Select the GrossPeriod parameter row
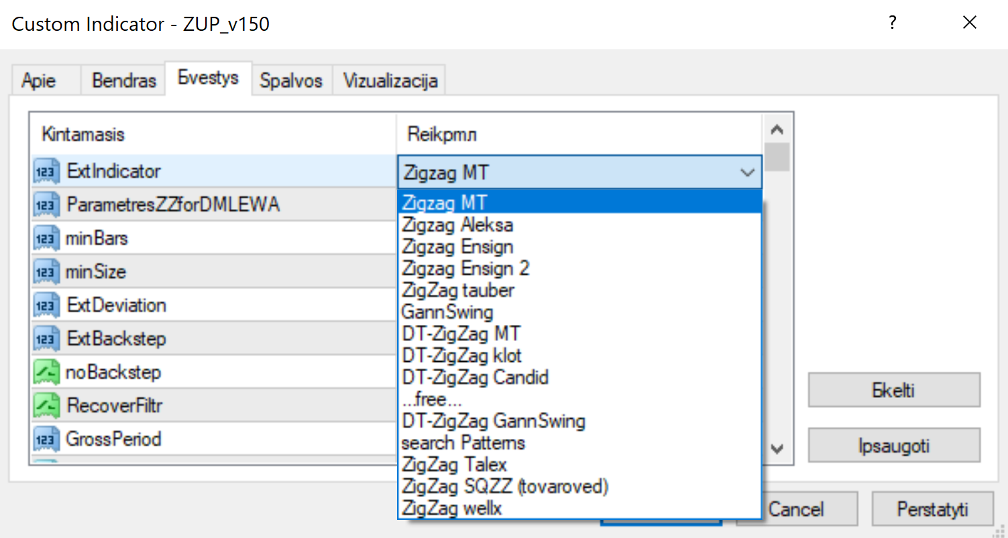This screenshot has width=1008, height=538. click(x=213, y=440)
